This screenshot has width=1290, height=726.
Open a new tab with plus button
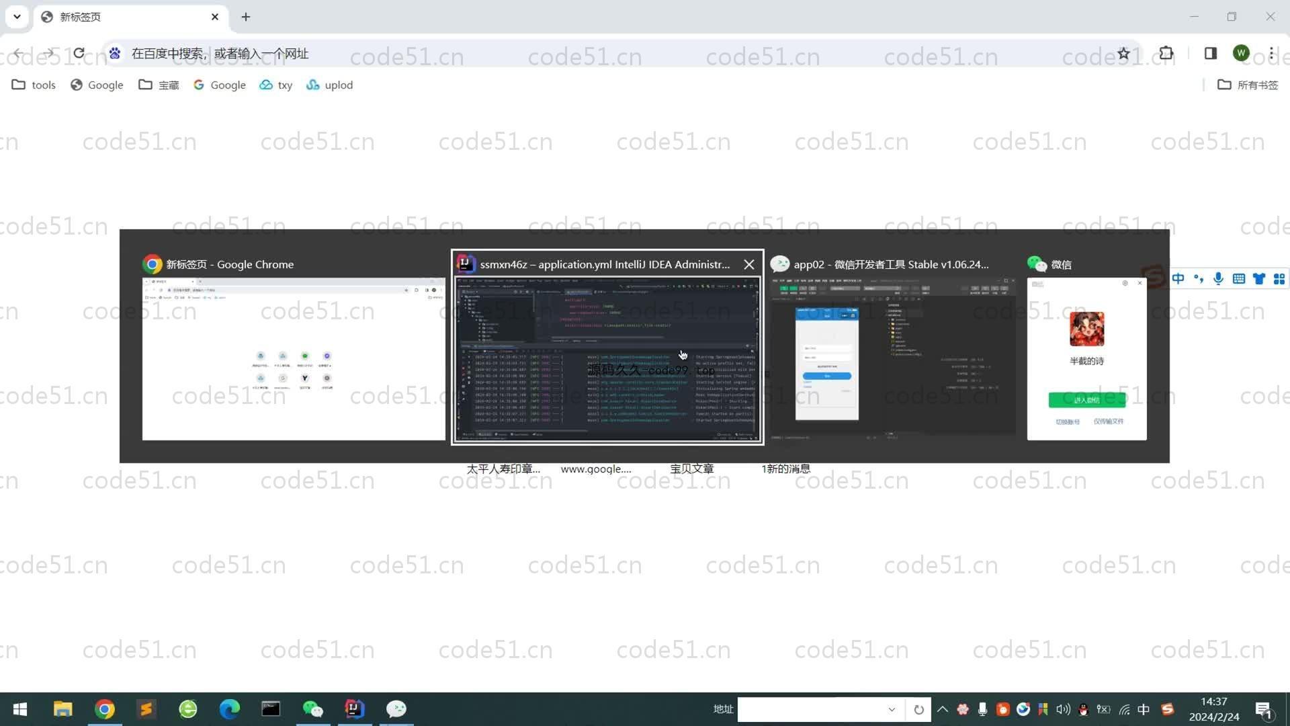246,17
